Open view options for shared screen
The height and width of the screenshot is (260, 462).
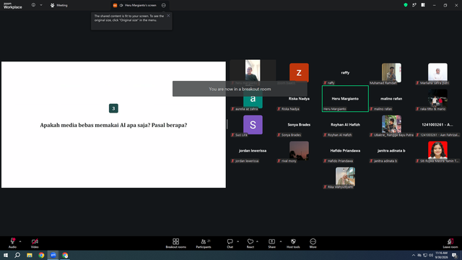point(164,5)
